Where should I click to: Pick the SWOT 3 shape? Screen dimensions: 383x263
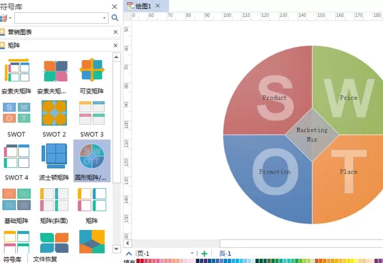pos(92,113)
